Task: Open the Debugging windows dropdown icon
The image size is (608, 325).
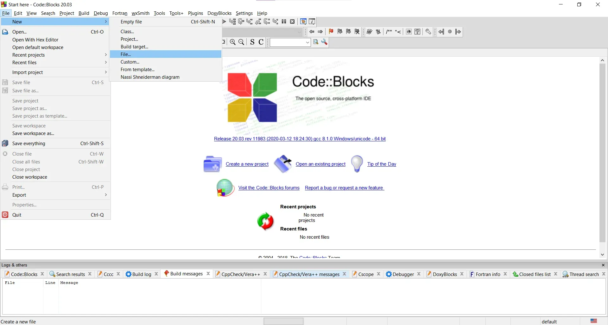Action: 303,21
